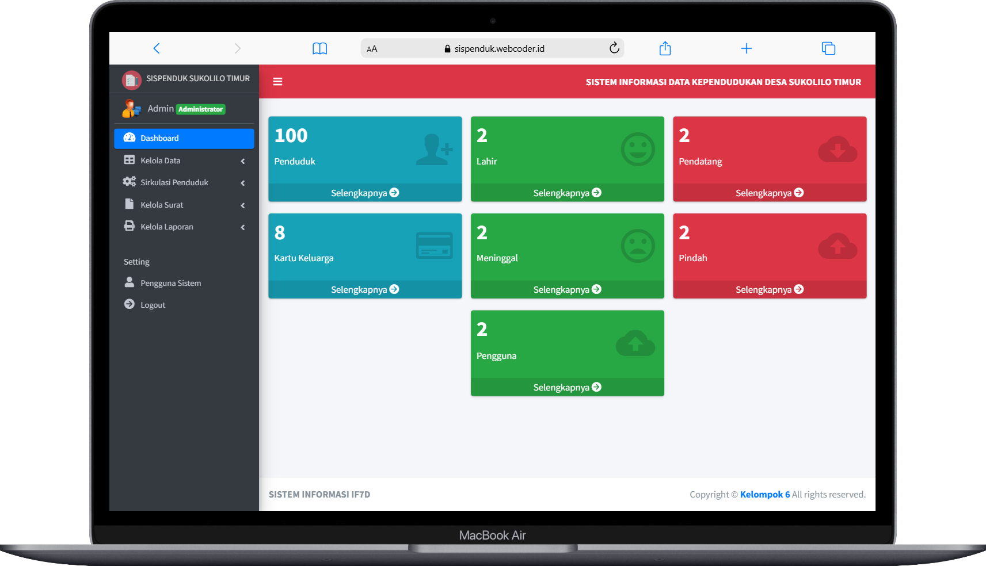Image resolution: width=986 pixels, height=566 pixels.
Task: Click Selengkapnya on Lahir card
Action: click(x=568, y=193)
